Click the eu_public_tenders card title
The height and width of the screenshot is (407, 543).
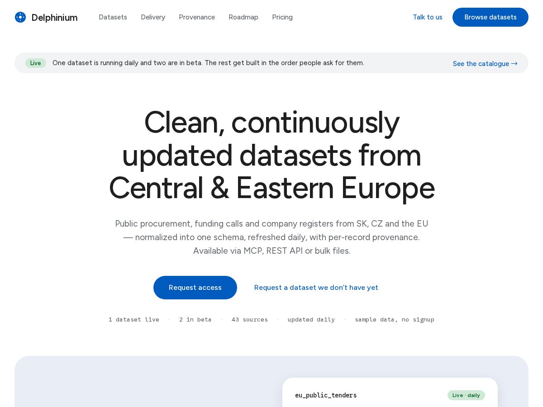point(326,395)
